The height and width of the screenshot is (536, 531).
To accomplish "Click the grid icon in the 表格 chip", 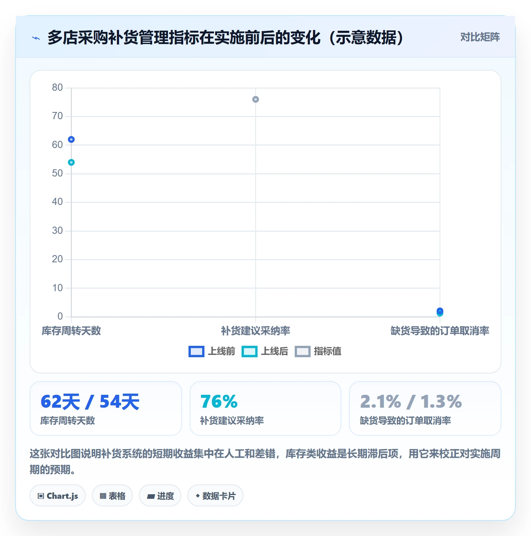I will point(103,496).
